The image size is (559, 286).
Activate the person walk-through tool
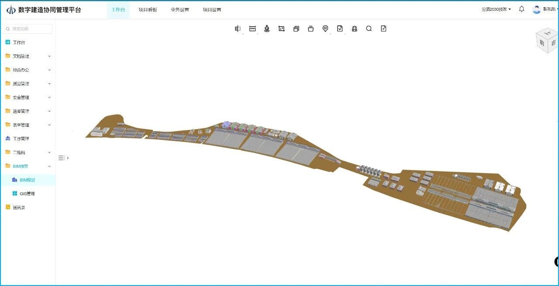pos(267,28)
